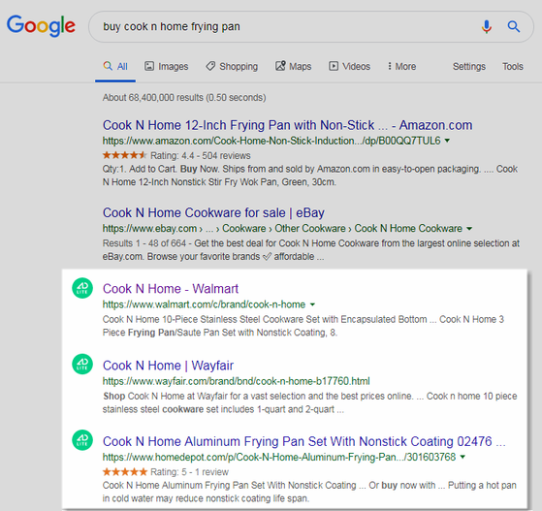Click the 'Rating: 5 - 1 review' text
Screen dimensions: 542x511
189,472
